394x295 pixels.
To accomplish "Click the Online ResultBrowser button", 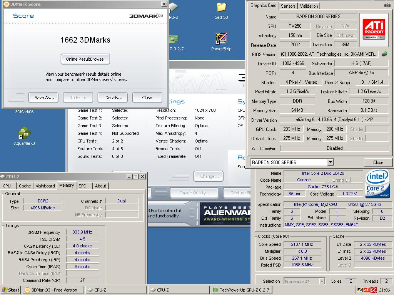I will point(85,59).
